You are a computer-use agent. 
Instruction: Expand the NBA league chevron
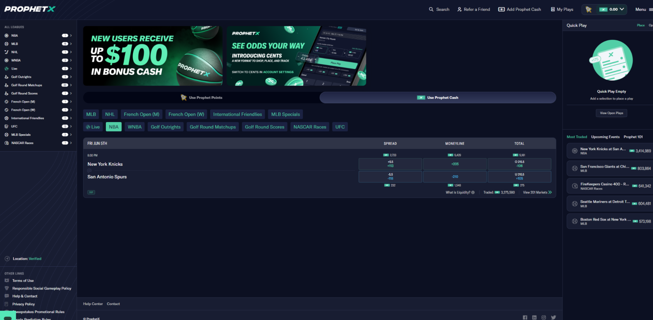71,36
